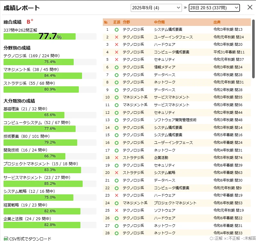Click the green correct circle in row 1
256x241 pixels.
117,30
